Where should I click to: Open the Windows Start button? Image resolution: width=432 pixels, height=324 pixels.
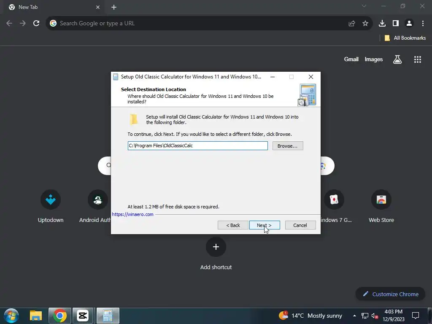[11, 316]
